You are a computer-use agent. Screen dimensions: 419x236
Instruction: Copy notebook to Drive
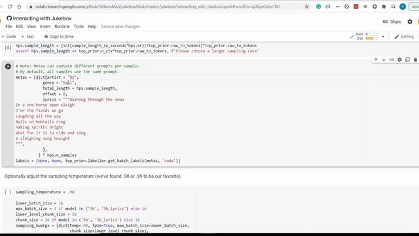(x=59, y=37)
